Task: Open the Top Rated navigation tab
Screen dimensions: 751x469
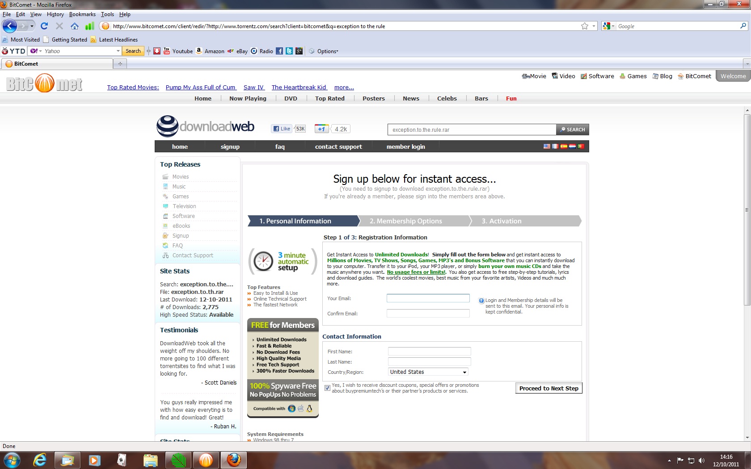Action: (x=329, y=99)
